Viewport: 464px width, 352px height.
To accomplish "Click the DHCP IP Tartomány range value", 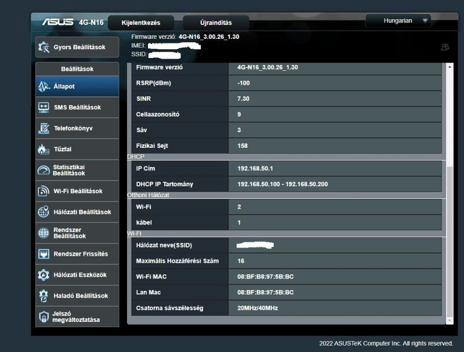I will 282,184.
